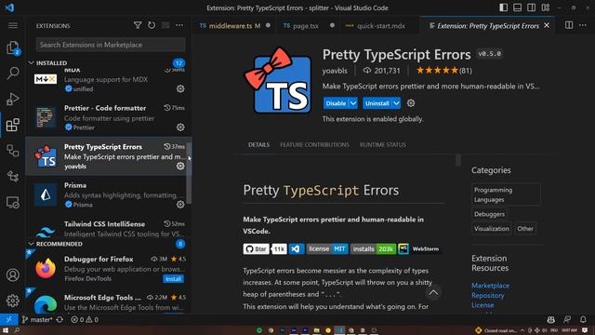
Task: Click the GitHub Star badge
Action: click(257, 248)
